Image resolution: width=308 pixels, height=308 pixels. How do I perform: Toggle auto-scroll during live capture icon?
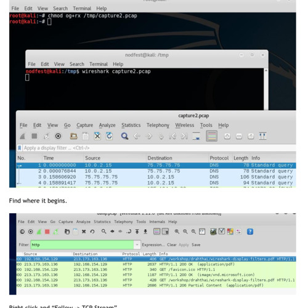197,136
